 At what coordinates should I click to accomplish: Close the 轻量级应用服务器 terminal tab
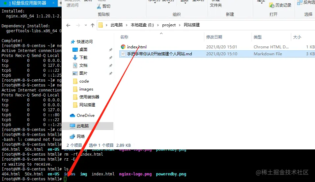pyautogui.click(x=53, y=3)
